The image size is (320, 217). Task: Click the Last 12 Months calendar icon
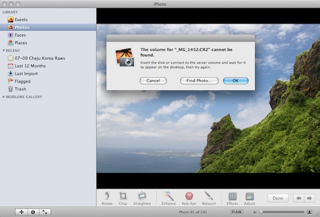pyautogui.click(x=10, y=66)
